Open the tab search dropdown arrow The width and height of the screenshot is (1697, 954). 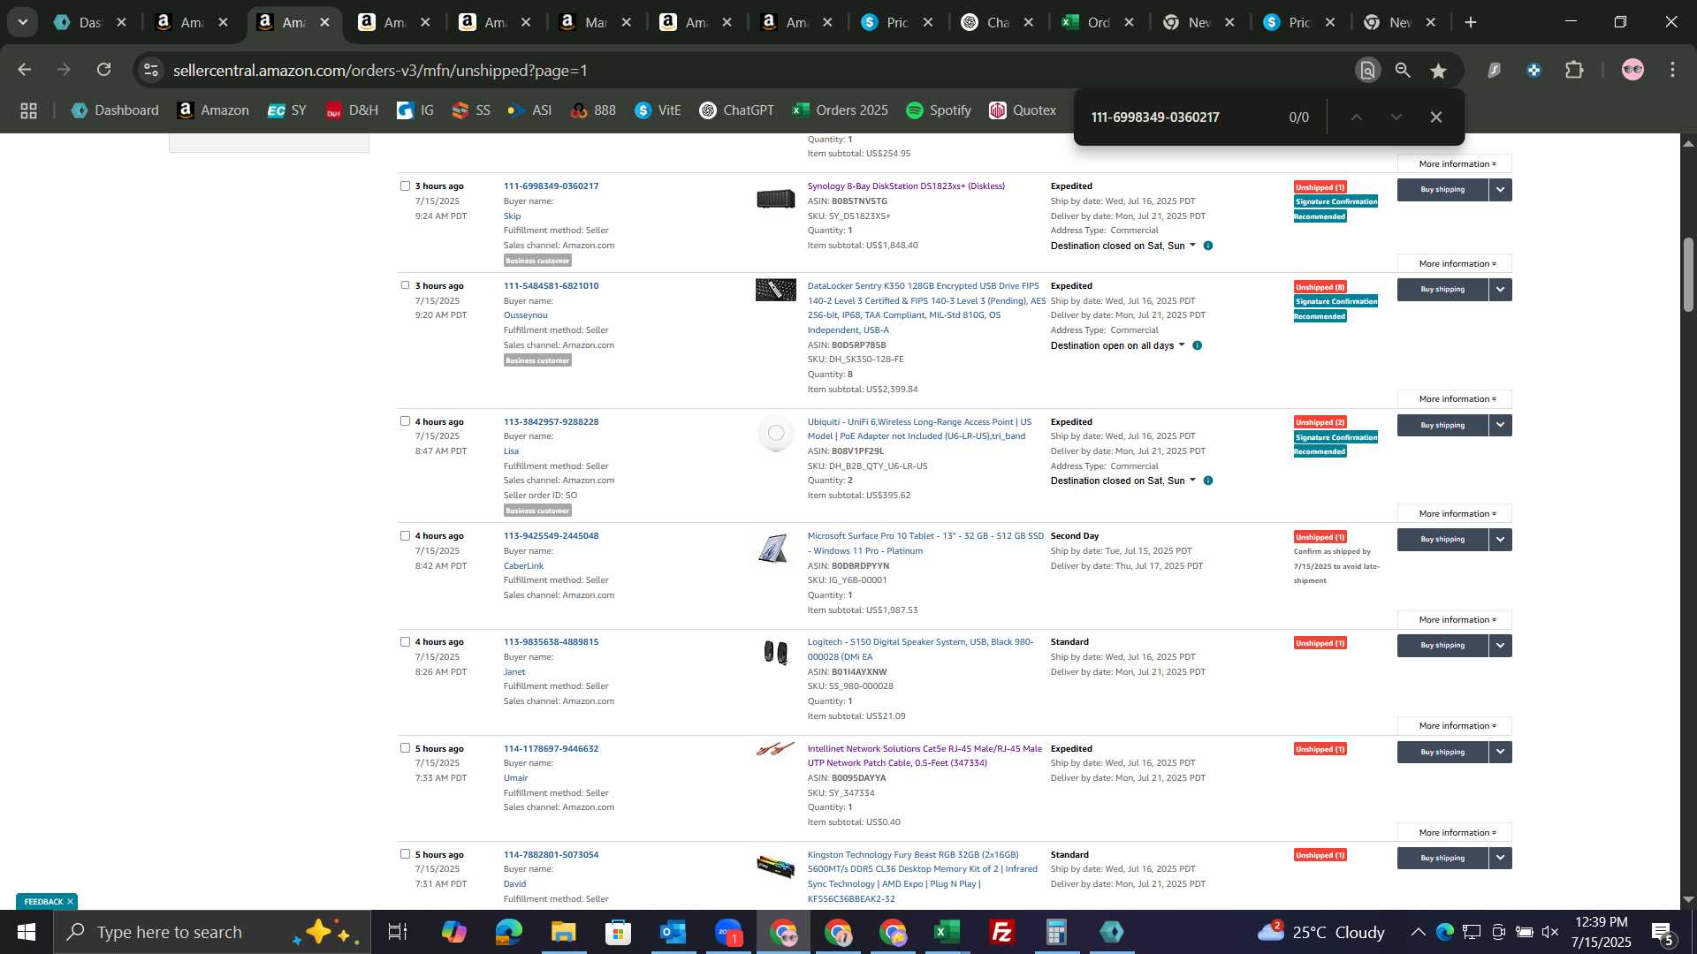tap(22, 22)
